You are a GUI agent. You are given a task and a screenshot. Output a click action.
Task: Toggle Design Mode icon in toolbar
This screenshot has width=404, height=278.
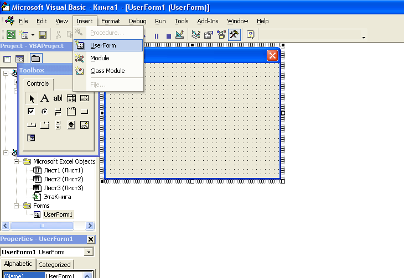(179, 34)
